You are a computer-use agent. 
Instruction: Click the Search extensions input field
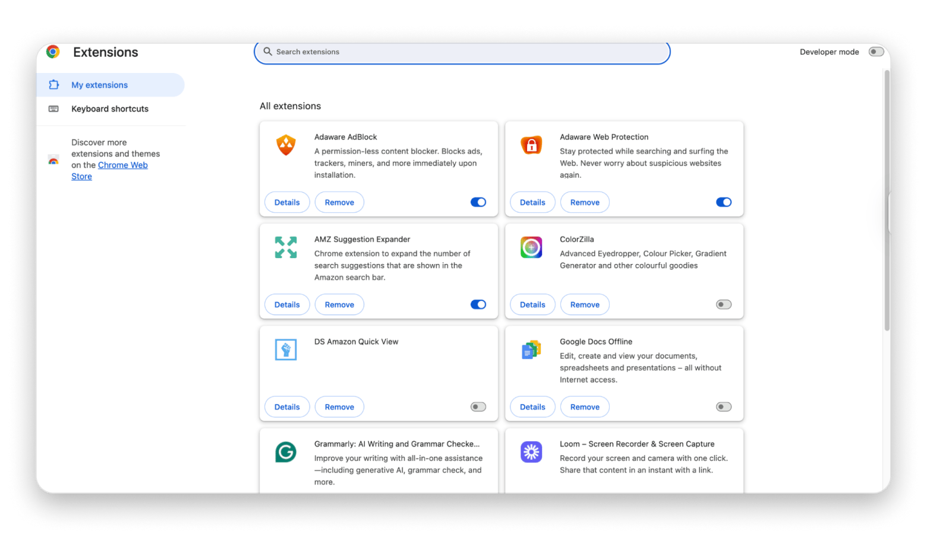point(462,52)
